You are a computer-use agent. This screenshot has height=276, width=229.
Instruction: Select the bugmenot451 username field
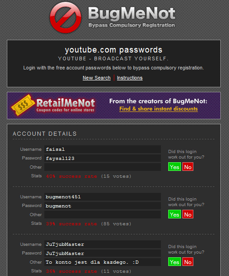coord(102,197)
